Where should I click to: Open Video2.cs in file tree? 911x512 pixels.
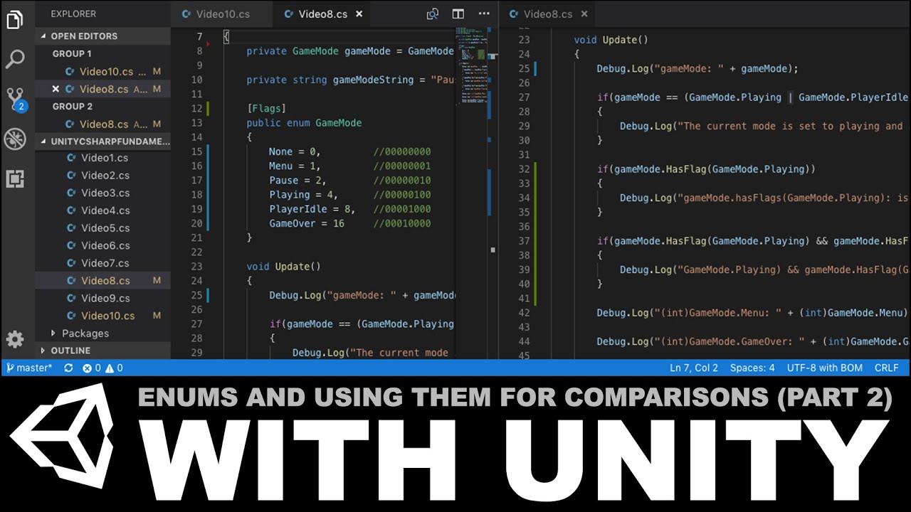click(x=105, y=176)
